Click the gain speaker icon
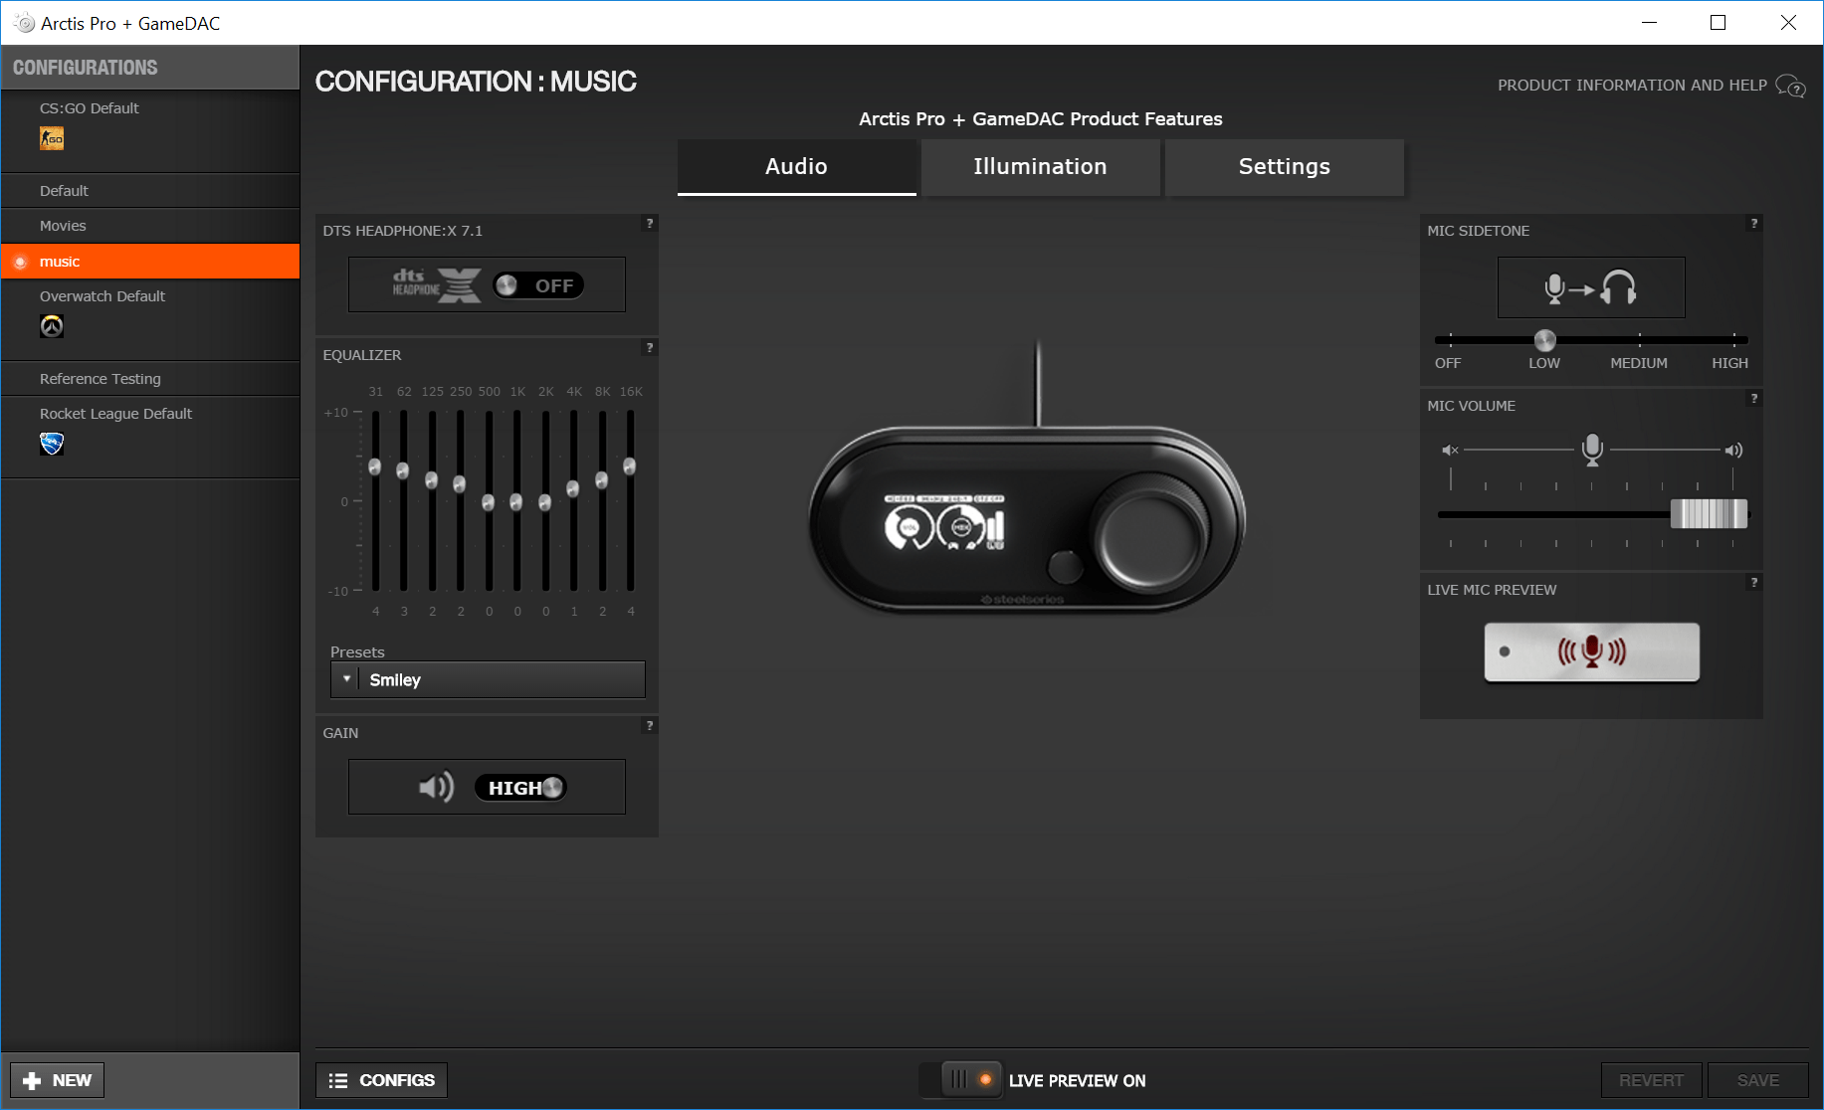This screenshot has width=1824, height=1110. pyautogui.click(x=436, y=788)
